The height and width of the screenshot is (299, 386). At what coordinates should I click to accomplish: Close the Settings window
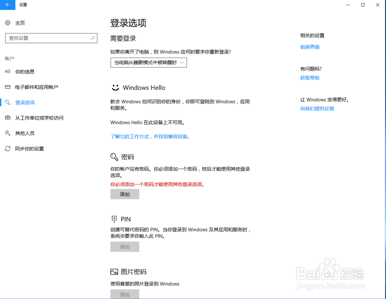(378, 5)
